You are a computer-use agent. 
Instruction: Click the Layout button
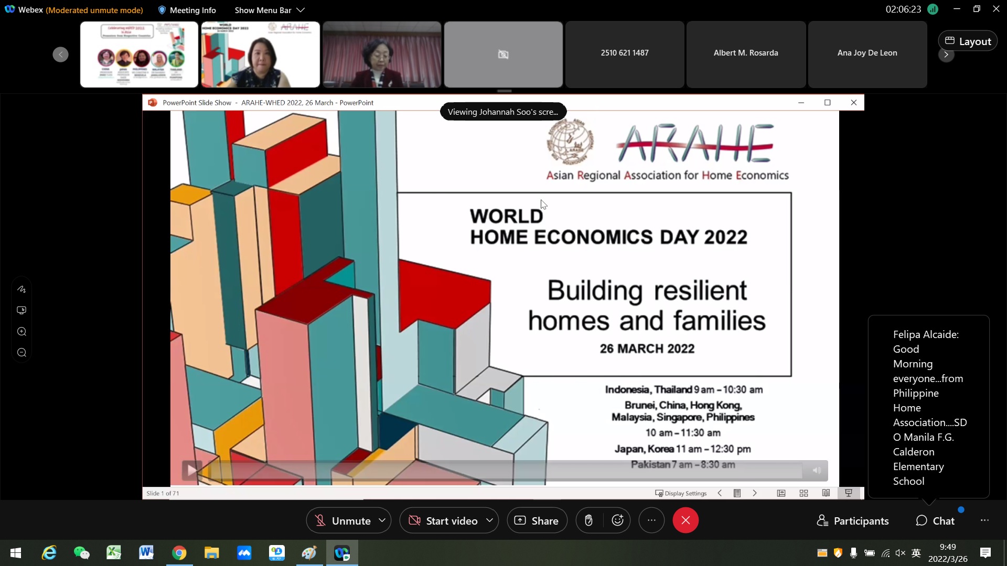(968, 41)
